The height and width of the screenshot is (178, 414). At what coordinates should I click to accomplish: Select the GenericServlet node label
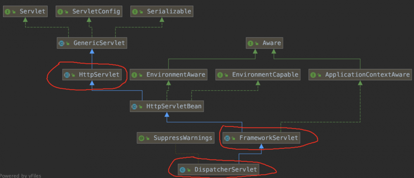(x=99, y=43)
